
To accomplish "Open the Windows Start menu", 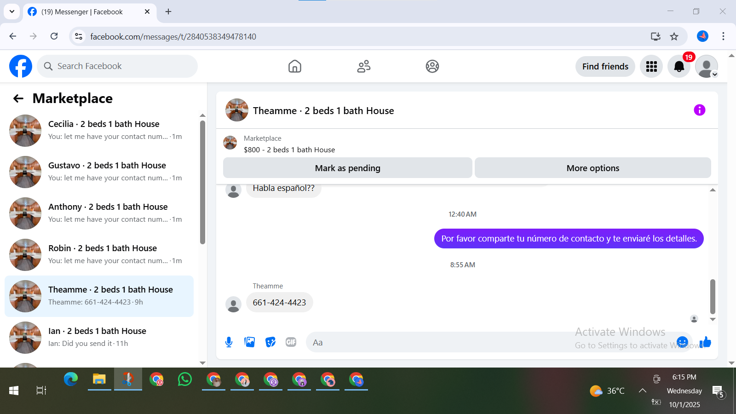I will [14, 391].
